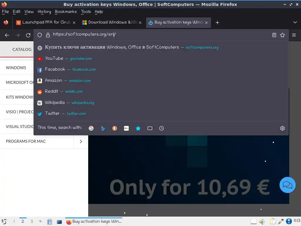The height and width of the screenshot is (226, 301).
Task: Open the Help menu
Action: [x=99, y=12]
